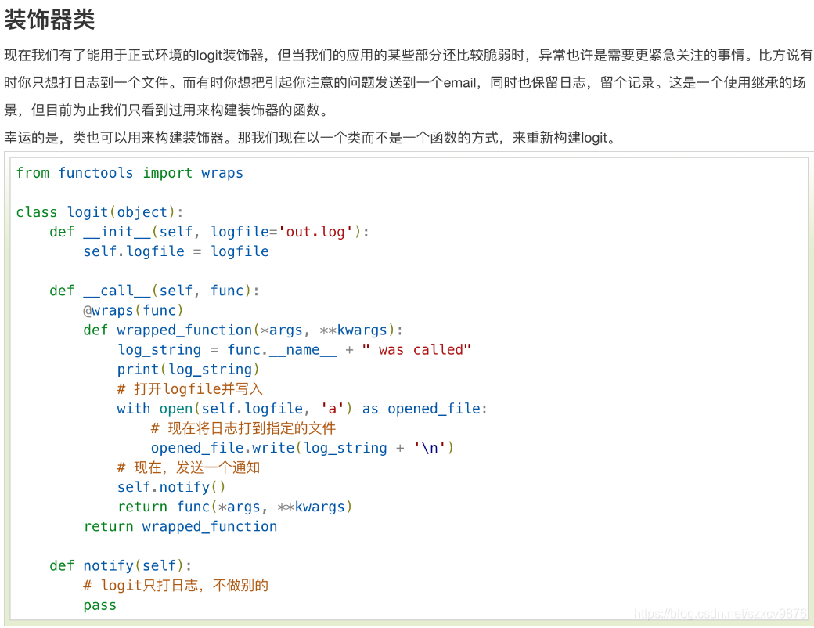Click the 'def notify(self):' line

(121, 566)
